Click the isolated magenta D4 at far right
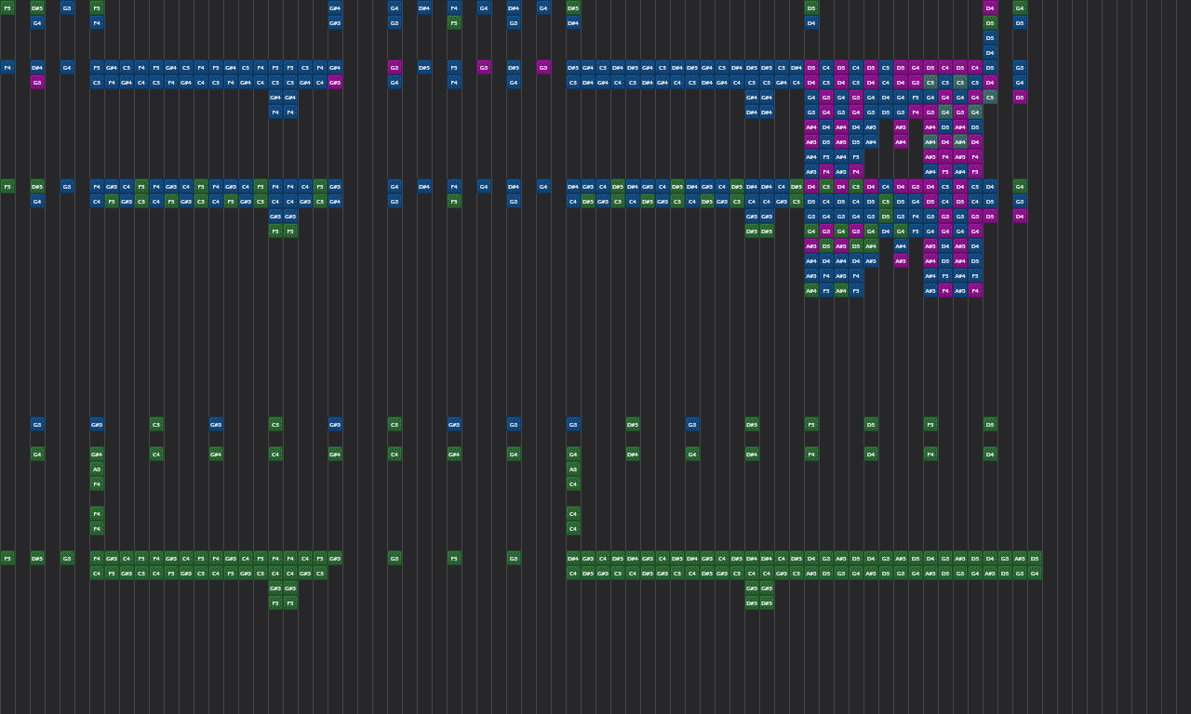 1020,216
